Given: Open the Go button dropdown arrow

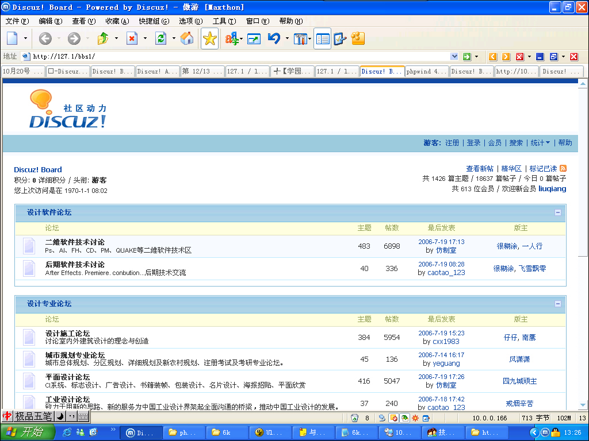Looking at the screenshot, I should pyautogui.click(x=477, y=57).
